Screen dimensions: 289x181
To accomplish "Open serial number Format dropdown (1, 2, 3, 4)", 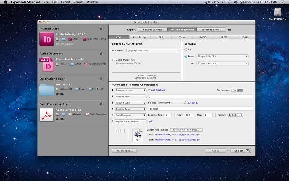I will 236,115.
